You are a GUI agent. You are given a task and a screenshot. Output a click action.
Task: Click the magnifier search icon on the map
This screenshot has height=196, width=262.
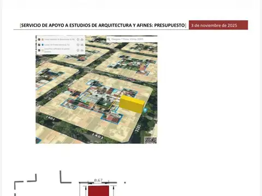109,39
